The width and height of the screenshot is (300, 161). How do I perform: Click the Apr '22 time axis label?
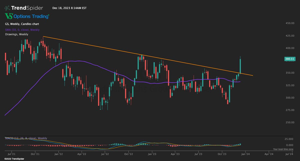click(82, 154)
